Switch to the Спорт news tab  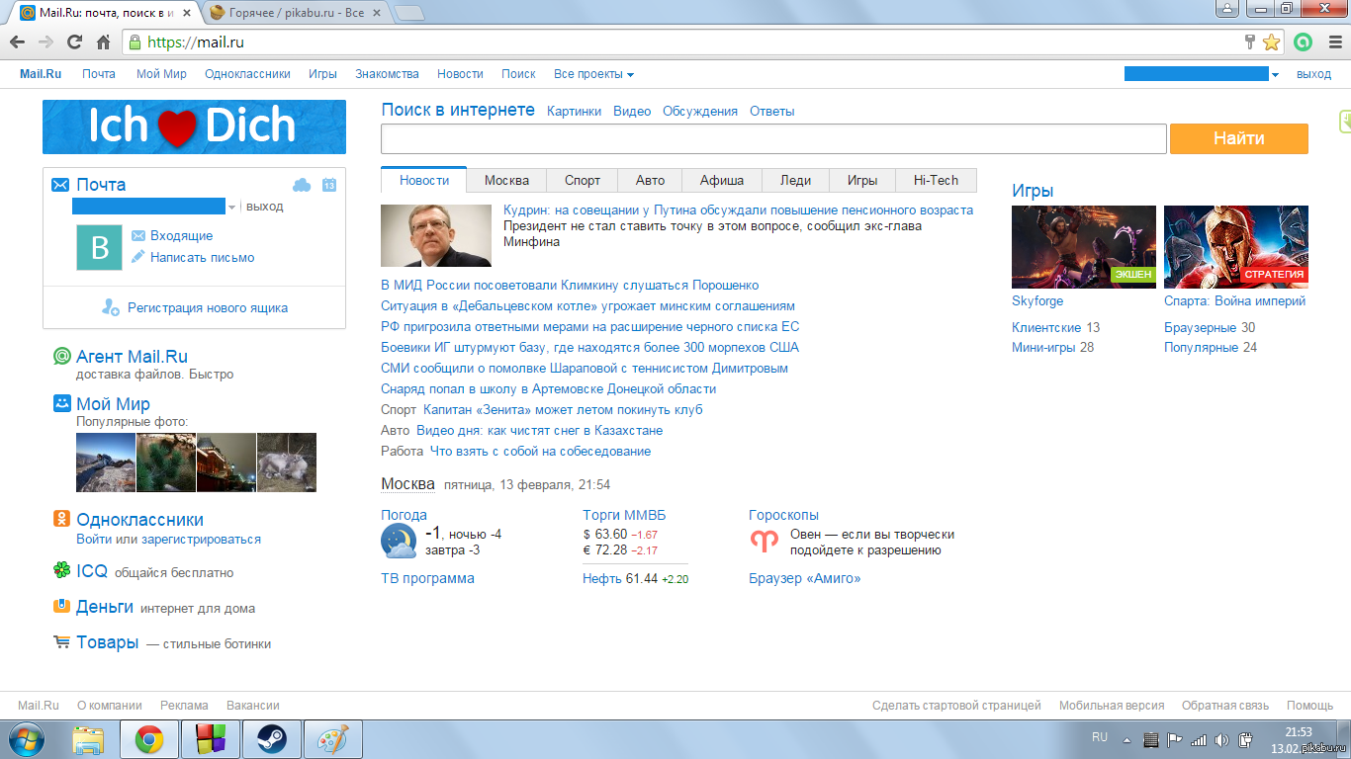583,180
